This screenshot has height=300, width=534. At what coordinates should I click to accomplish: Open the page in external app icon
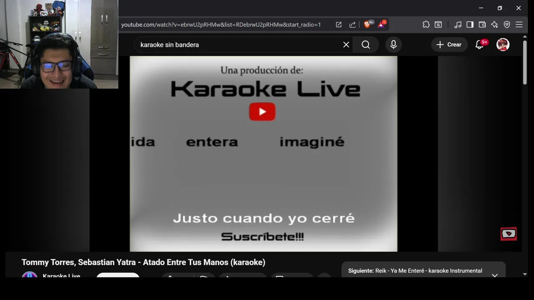pos(339,25)
